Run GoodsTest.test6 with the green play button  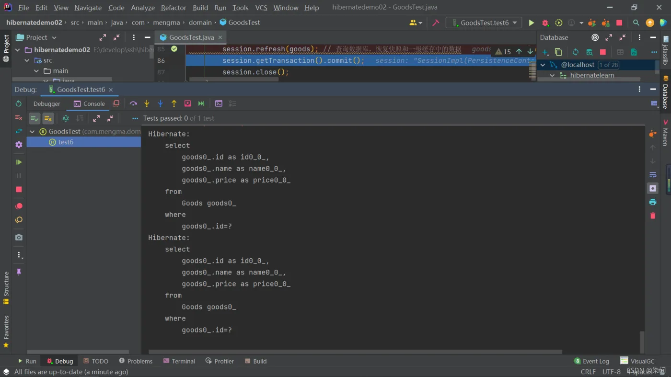click(x=531, y=23)
